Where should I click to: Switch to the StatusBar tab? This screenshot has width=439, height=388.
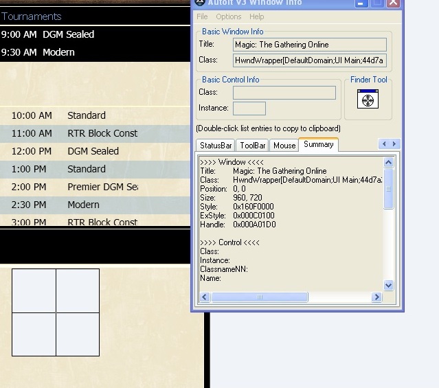click(x=216, y=146)
